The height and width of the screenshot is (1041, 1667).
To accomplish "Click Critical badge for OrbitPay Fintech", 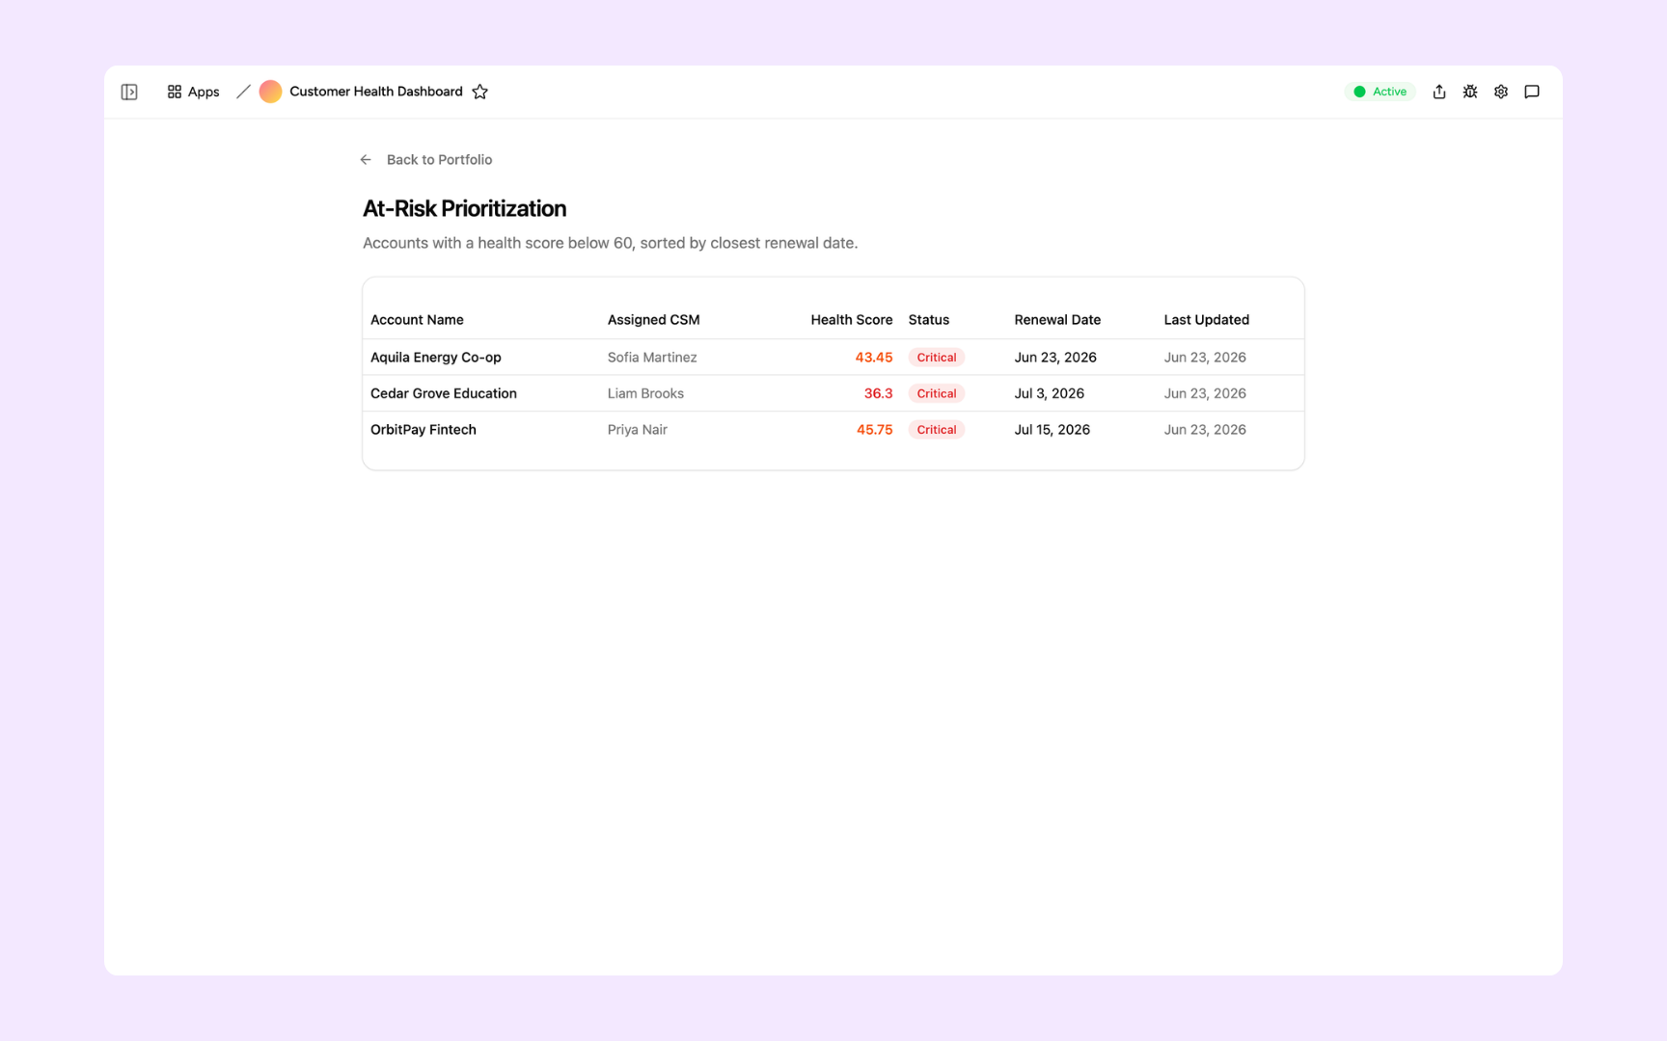I will click(936, 430).
